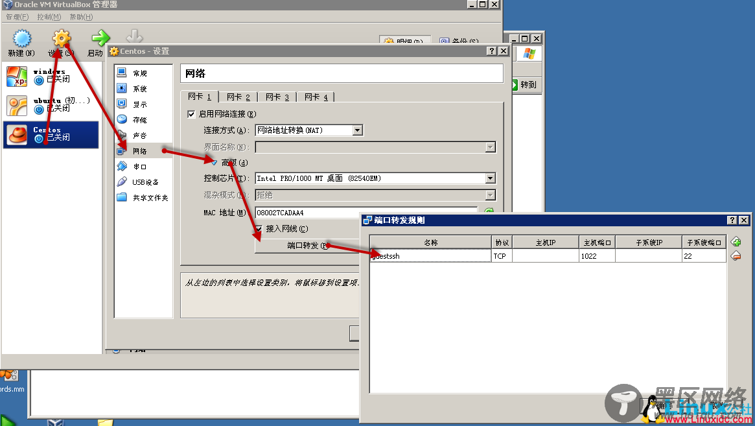Click the 界面名称 dropdown

[375, 147]
